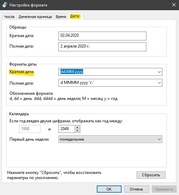Click the 2049 year input field

67,129
